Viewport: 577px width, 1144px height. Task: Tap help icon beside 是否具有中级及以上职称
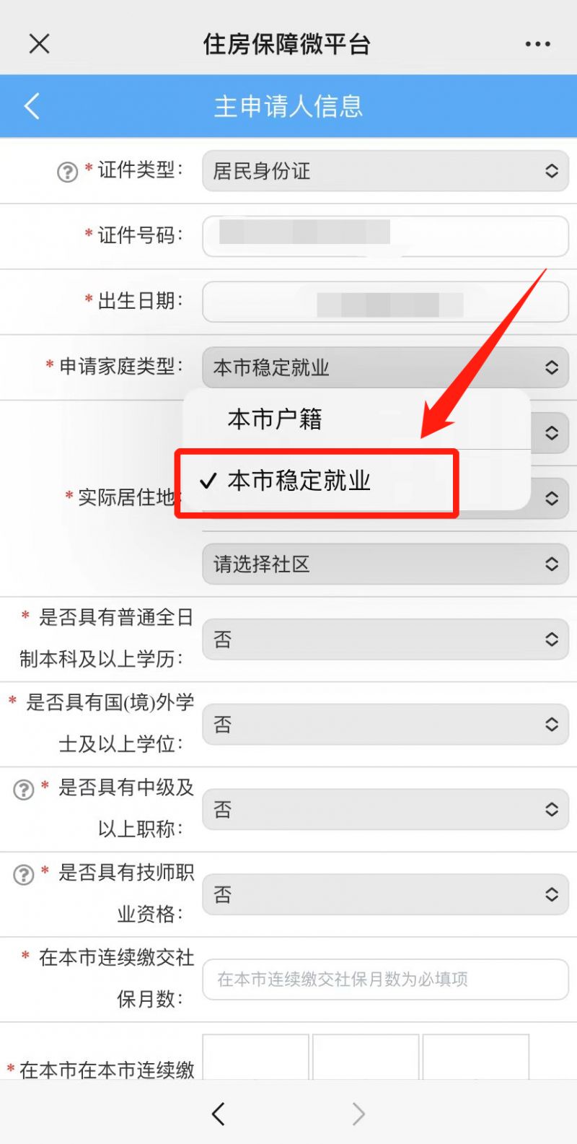click(24, 790)
